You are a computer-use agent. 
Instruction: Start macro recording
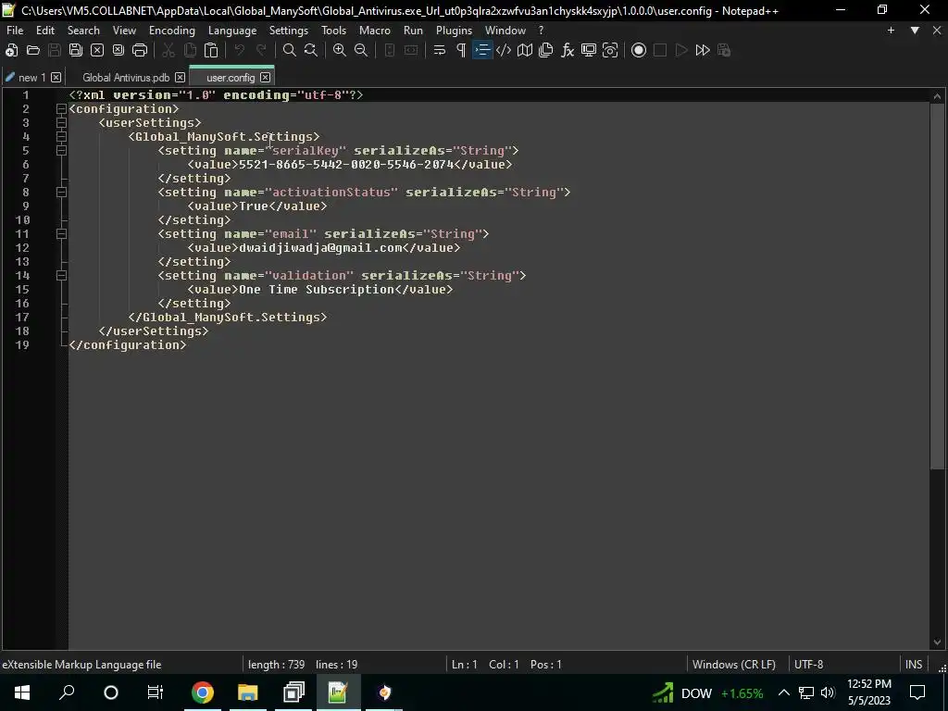(639, 50)
